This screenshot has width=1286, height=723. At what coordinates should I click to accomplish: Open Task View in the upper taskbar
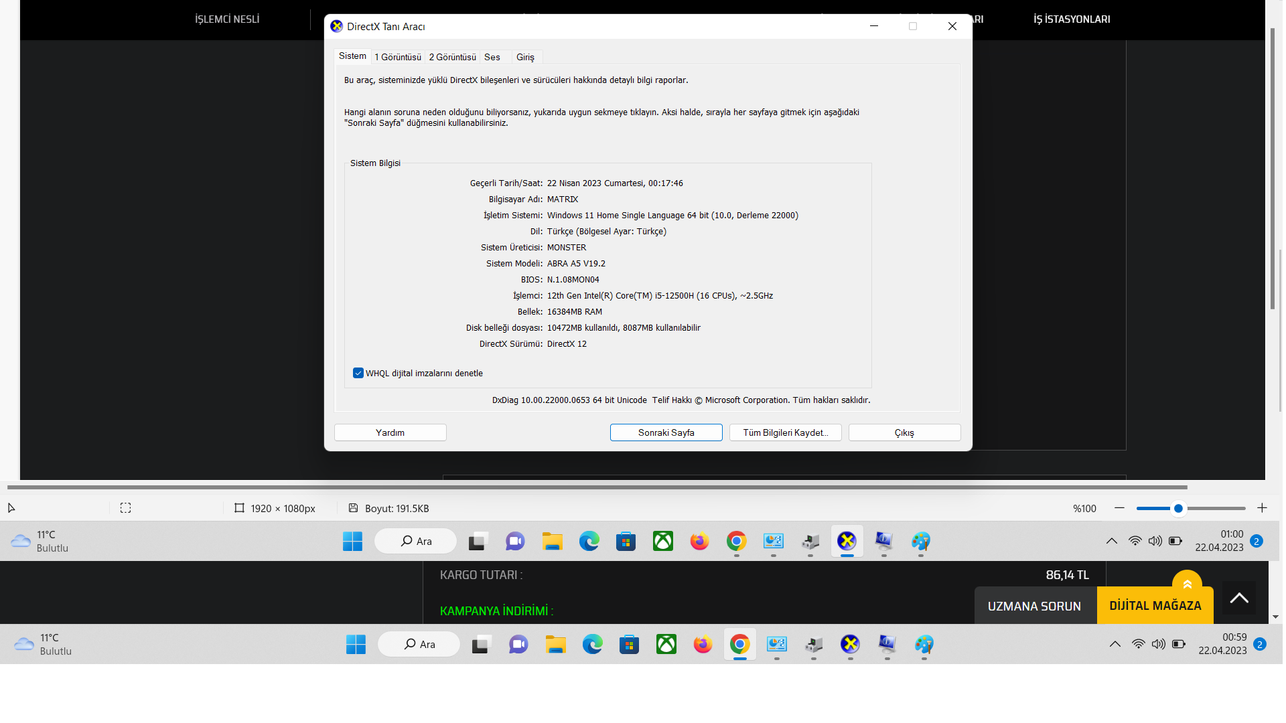pos(478,541)
